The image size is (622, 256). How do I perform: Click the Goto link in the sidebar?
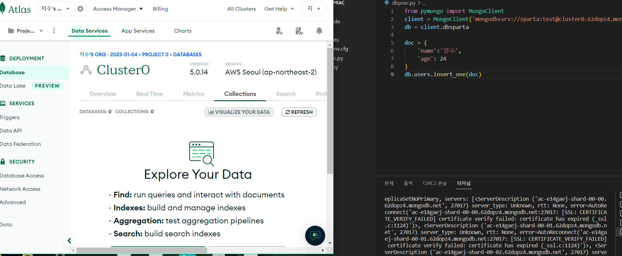(6, 224)
